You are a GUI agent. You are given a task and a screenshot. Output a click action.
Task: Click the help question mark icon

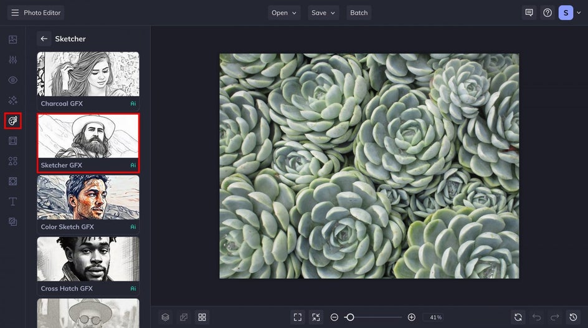pyautogui.click(x=548, y=12)
